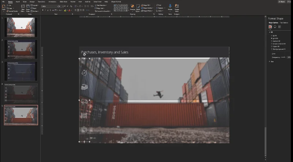Image resolution: width=293 pixels, height=162 pixels.
Task: Select the Pattern fill option
Action: click(275, 46)
